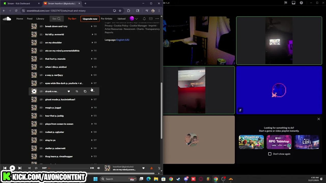326x183 pixels.
Task: Open the Chrome profile avatar
Action: pos(153,11)
